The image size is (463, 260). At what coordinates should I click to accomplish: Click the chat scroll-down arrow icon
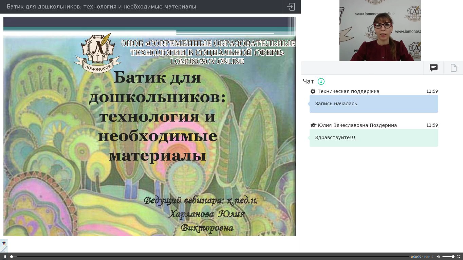click(321, 81)
